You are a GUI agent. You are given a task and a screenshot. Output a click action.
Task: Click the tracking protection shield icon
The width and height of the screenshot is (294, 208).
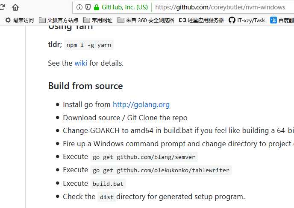[x=88, y=7]
